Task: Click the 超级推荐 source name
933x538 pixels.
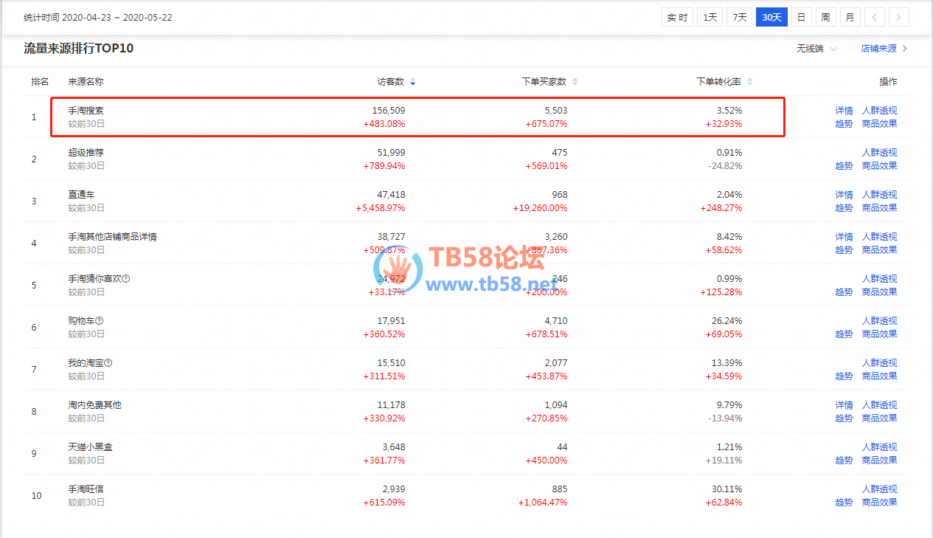Action: tap(86, 153)
